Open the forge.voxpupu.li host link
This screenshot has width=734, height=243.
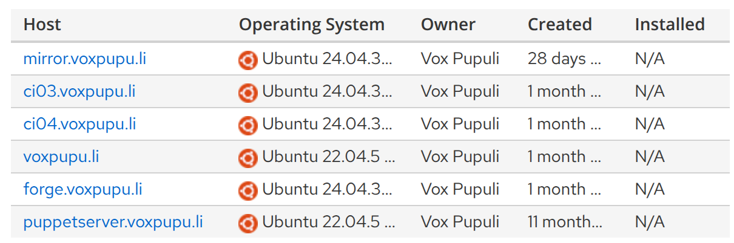[82, 190]
